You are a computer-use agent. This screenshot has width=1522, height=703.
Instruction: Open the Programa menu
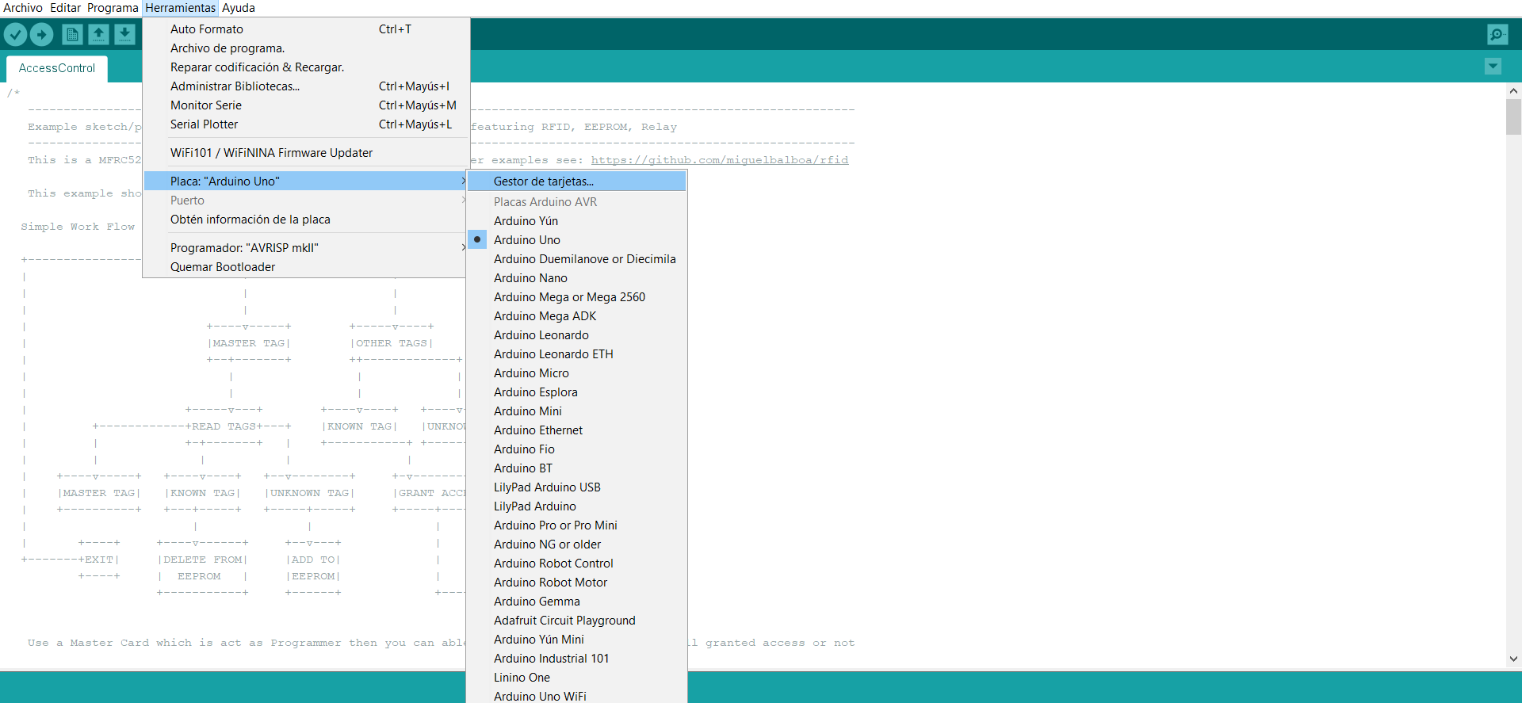(113, 8)
